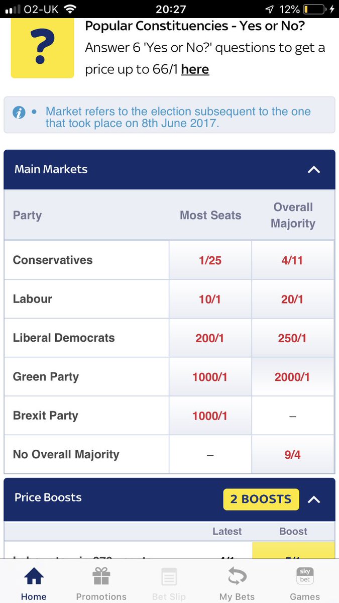Select Labour Most Seats 10/1 odds

point(210,299)
